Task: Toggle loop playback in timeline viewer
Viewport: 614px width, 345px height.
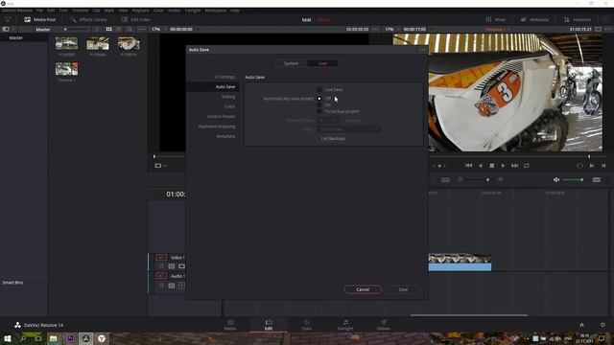Action: pos(527,166)
